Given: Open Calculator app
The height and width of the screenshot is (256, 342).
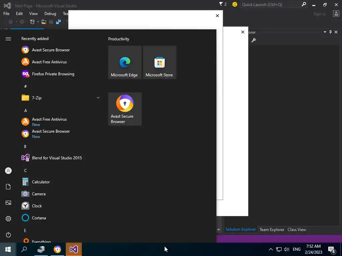Looking at the screenshot, I should [x=61, y=182].
